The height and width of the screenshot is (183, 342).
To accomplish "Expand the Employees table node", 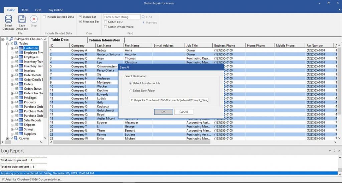I will coord(12,57).
